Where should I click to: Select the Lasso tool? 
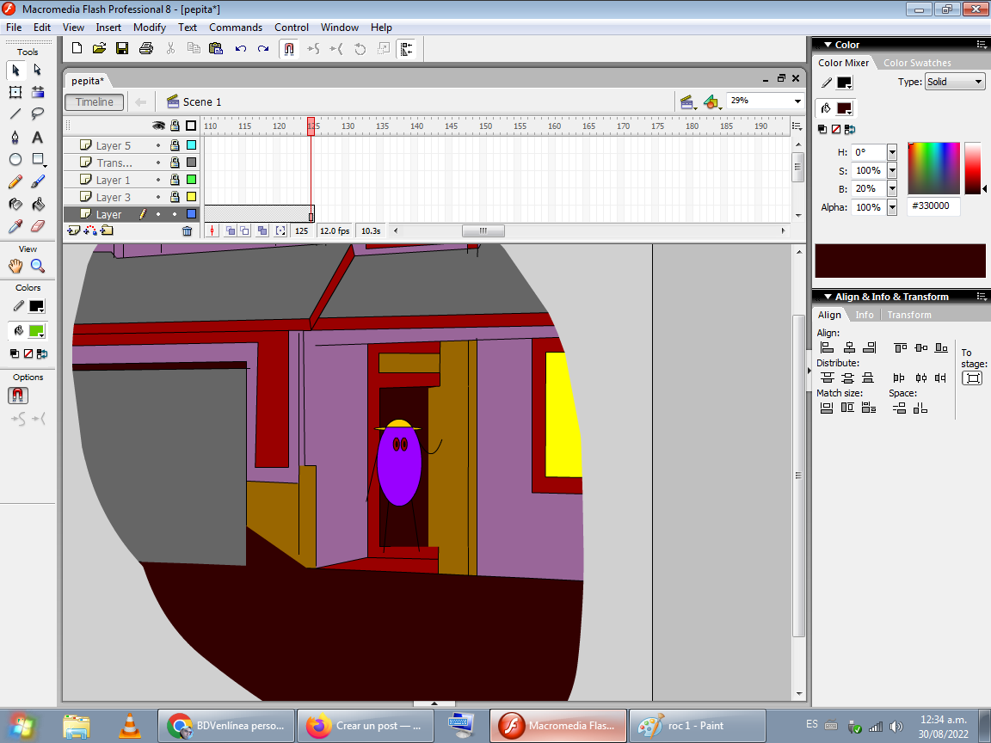[x=38, y=114]
